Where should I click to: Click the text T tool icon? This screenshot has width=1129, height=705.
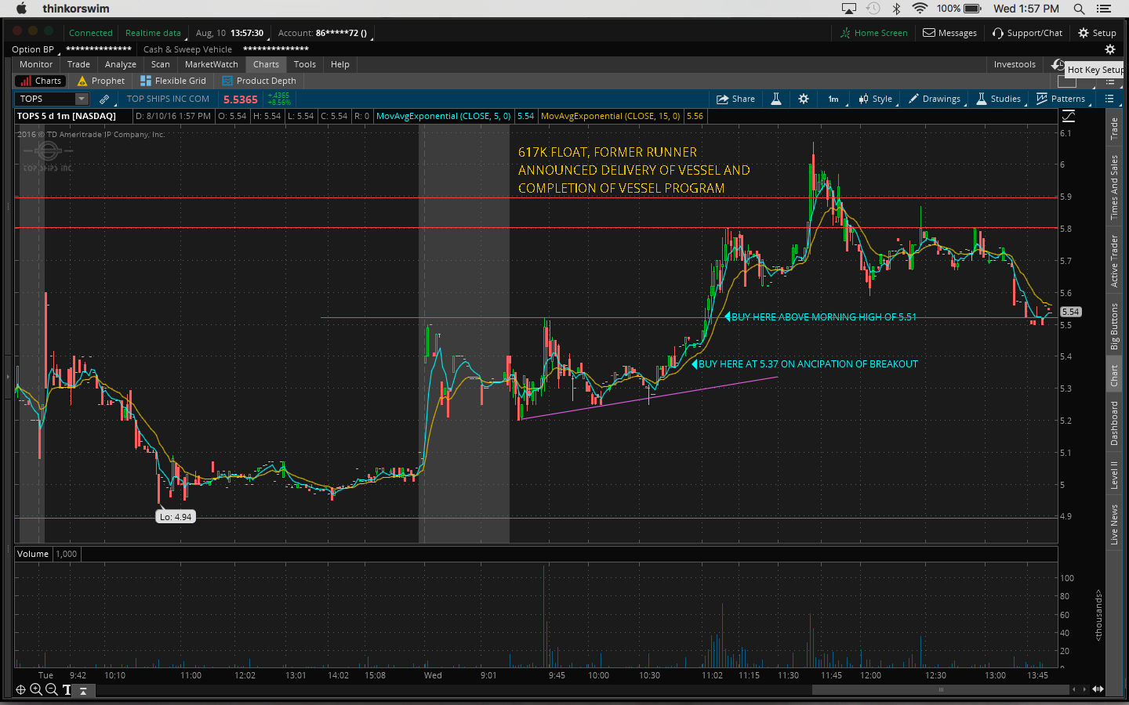click(67, 690)
